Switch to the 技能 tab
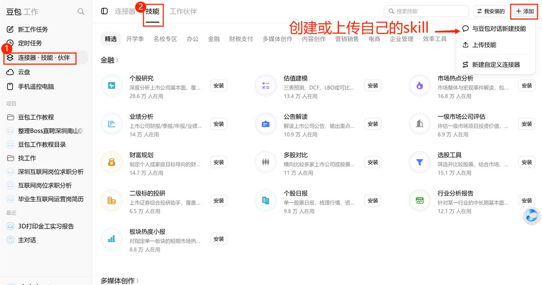The width and height of the screenshot is (542, 285). 153,11
